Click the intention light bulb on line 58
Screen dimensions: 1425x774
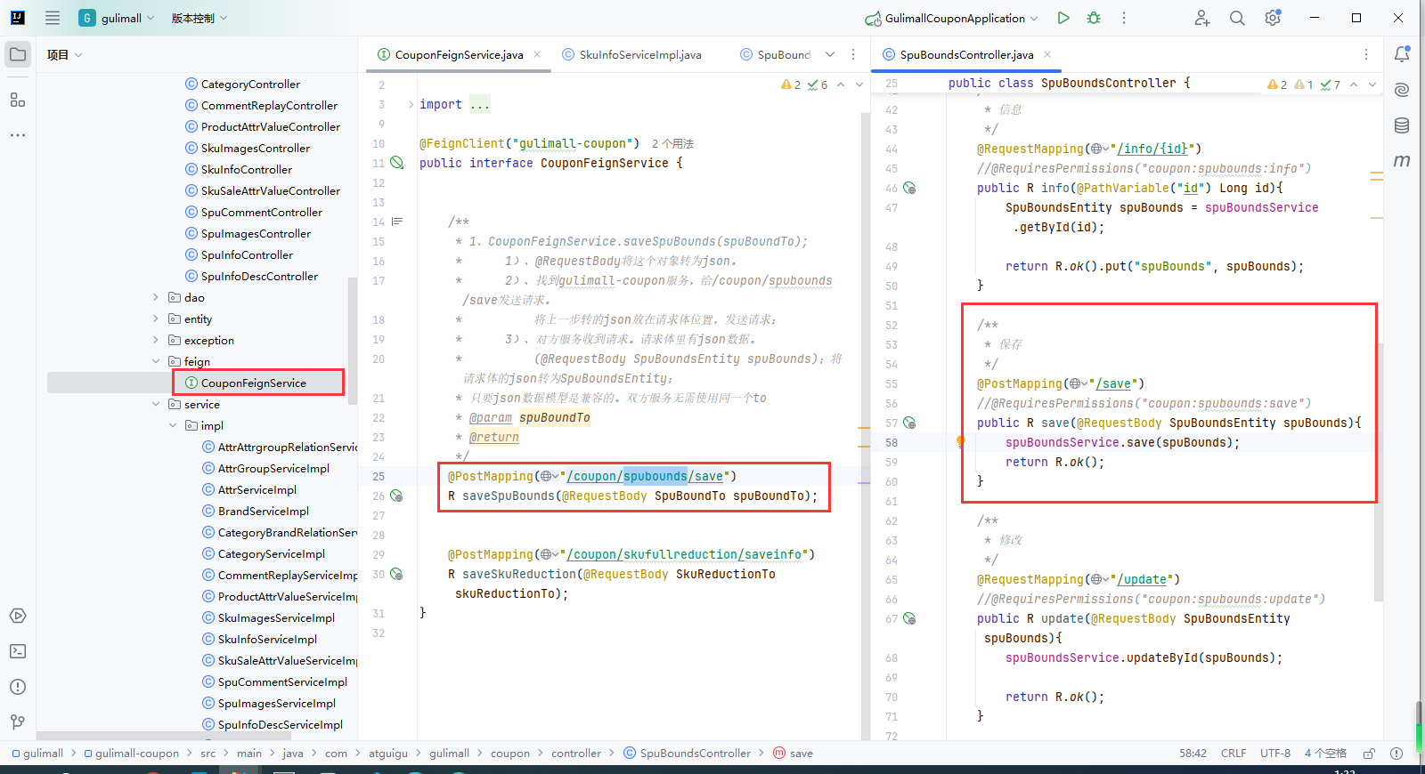pos(961,441)
